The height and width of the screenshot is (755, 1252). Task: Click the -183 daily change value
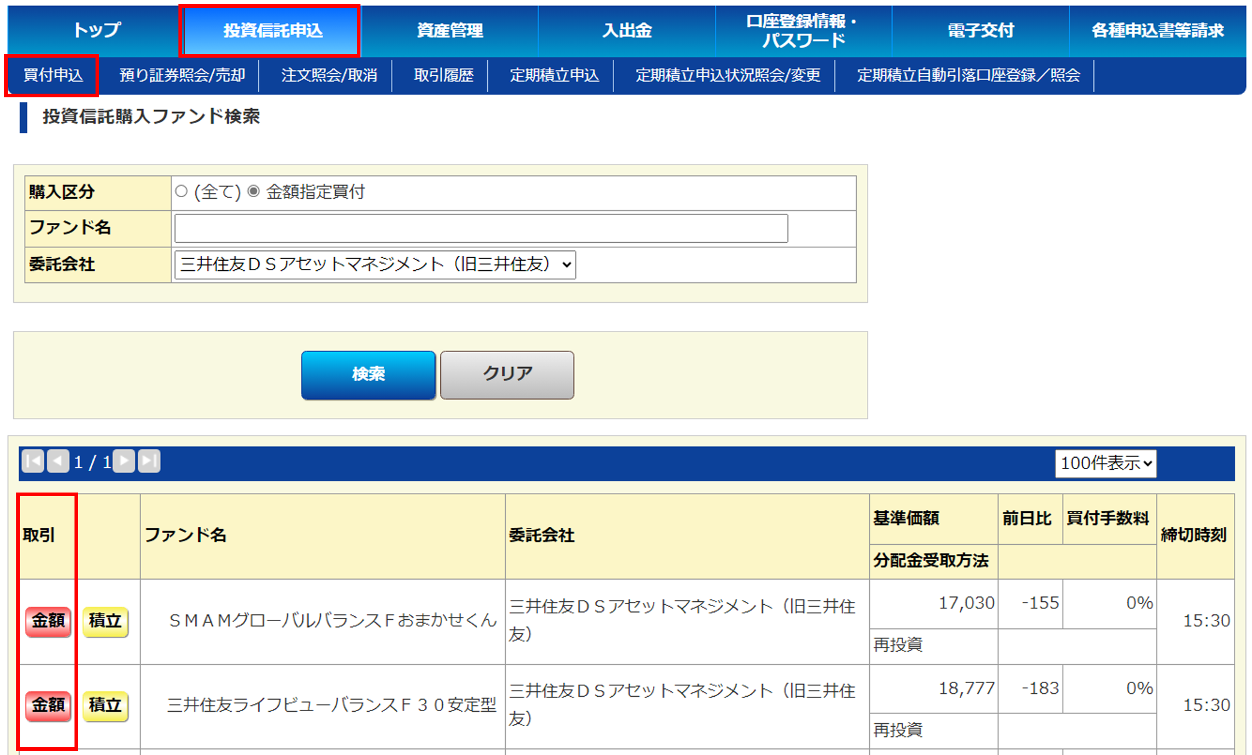pos(1040,688)
